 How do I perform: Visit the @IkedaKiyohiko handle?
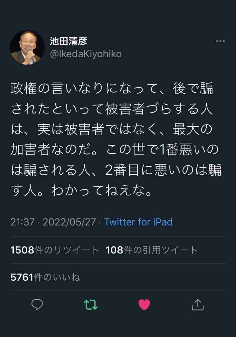[x=86, y=54]
